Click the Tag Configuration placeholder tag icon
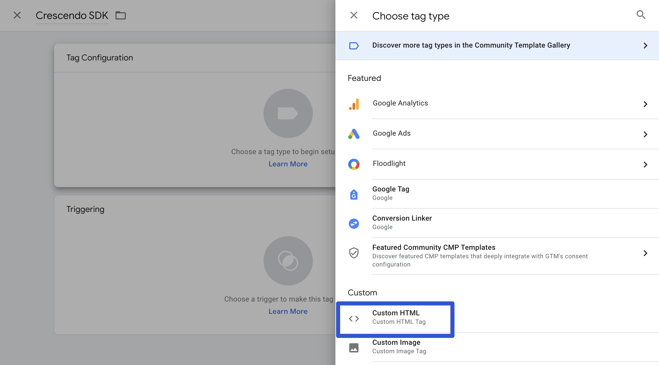Viewport: 659px width, 365px height. pyautogui.click(x=288, y=113)
